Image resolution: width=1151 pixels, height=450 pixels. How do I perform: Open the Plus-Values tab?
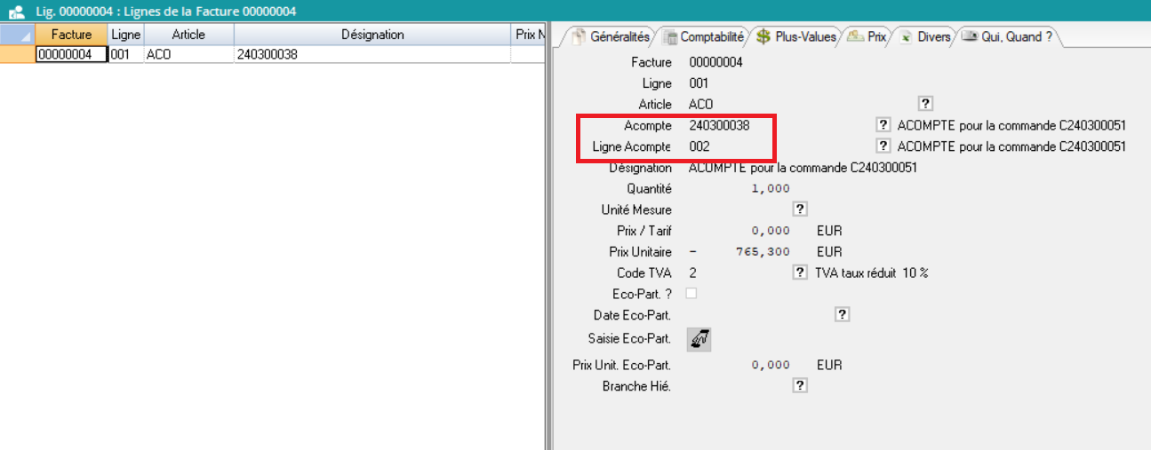click(x=796, y=37)
